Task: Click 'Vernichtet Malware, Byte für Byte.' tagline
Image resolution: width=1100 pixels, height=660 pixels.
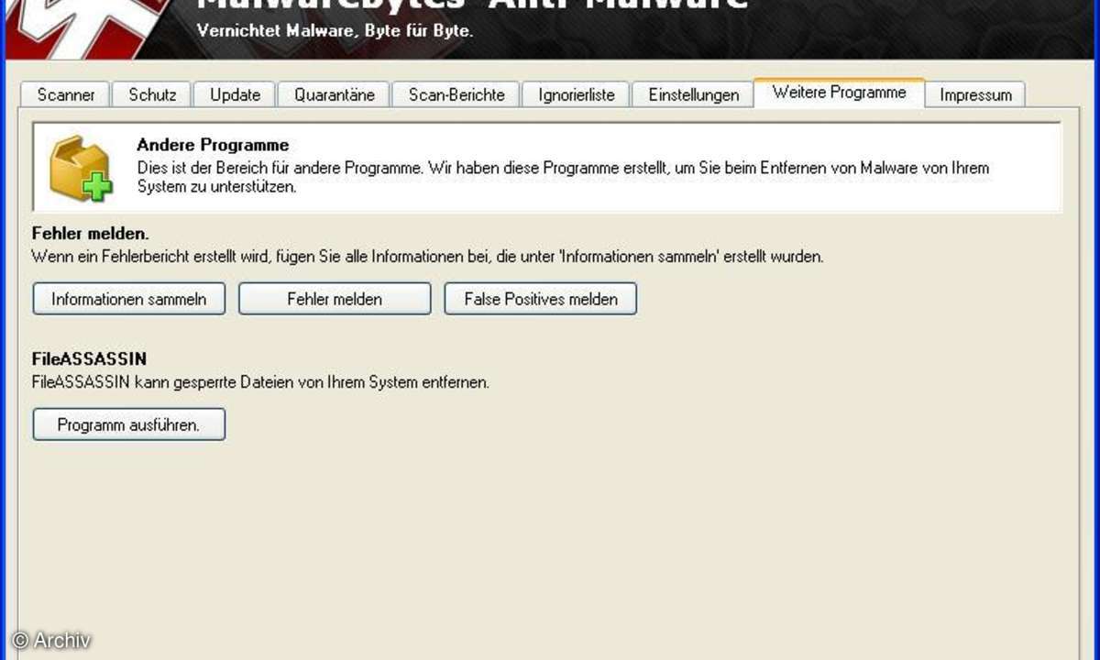Action: (x=335, y=30)
